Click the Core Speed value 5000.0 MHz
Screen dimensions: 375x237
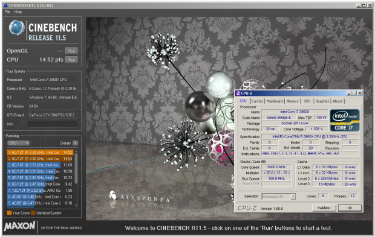pyautogui.click(x=276, y=167)
